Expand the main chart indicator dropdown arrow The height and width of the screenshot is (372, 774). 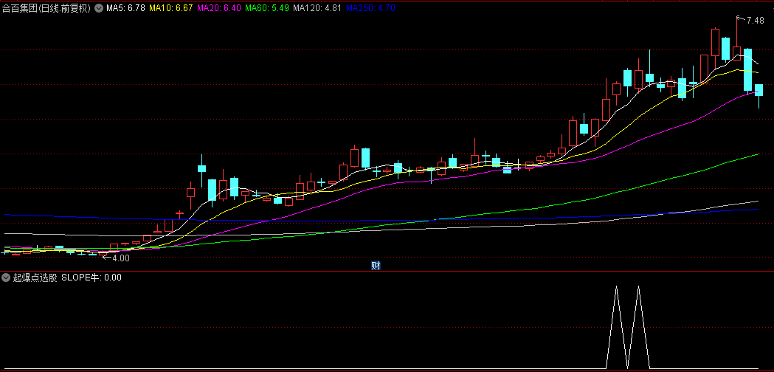(x=98, y=8)
